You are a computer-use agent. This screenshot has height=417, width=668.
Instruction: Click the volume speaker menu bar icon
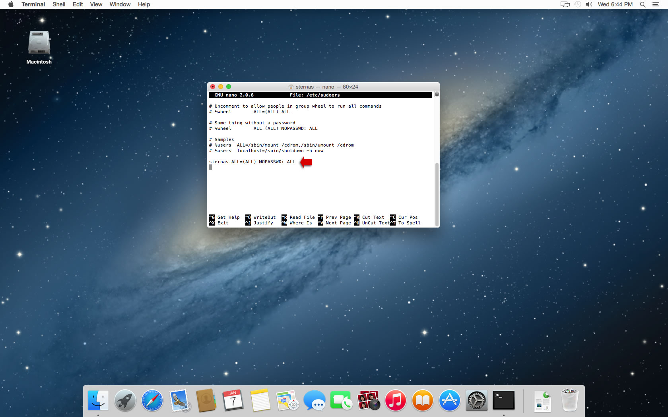tap(589, 4)
